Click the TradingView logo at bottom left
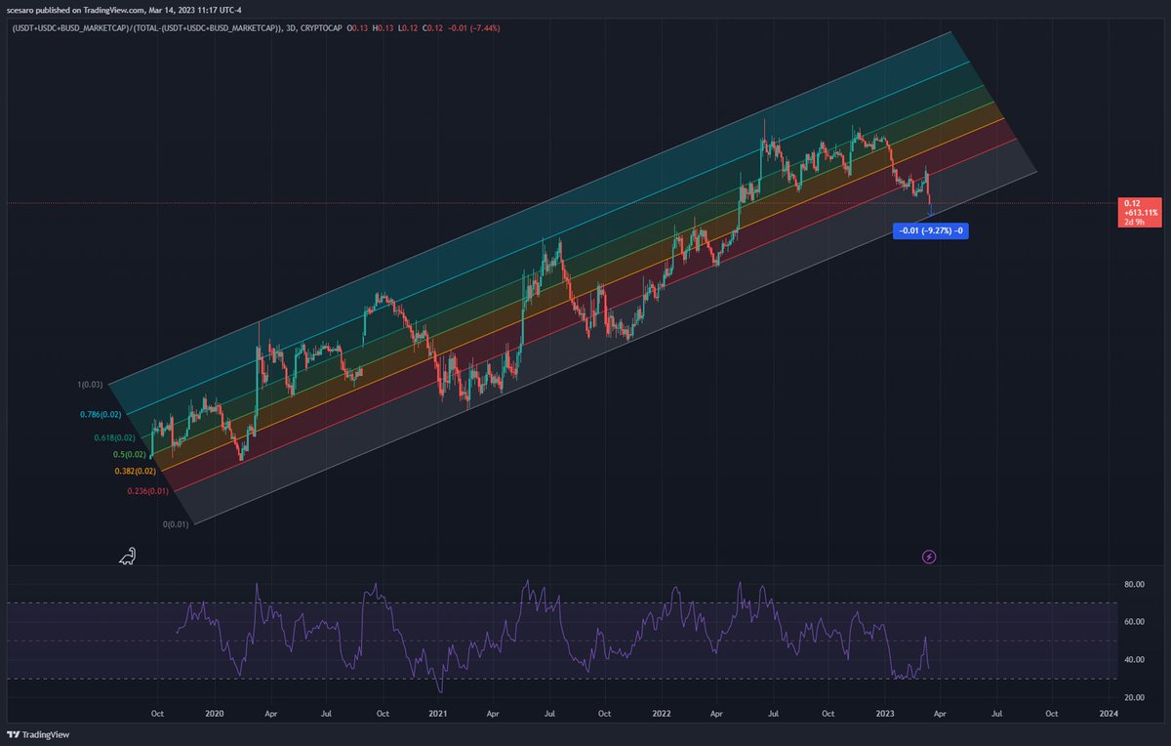 39,734
